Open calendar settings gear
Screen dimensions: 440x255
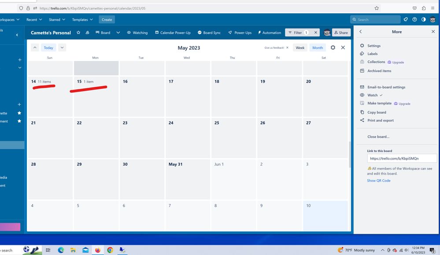(x=333, y=47)
